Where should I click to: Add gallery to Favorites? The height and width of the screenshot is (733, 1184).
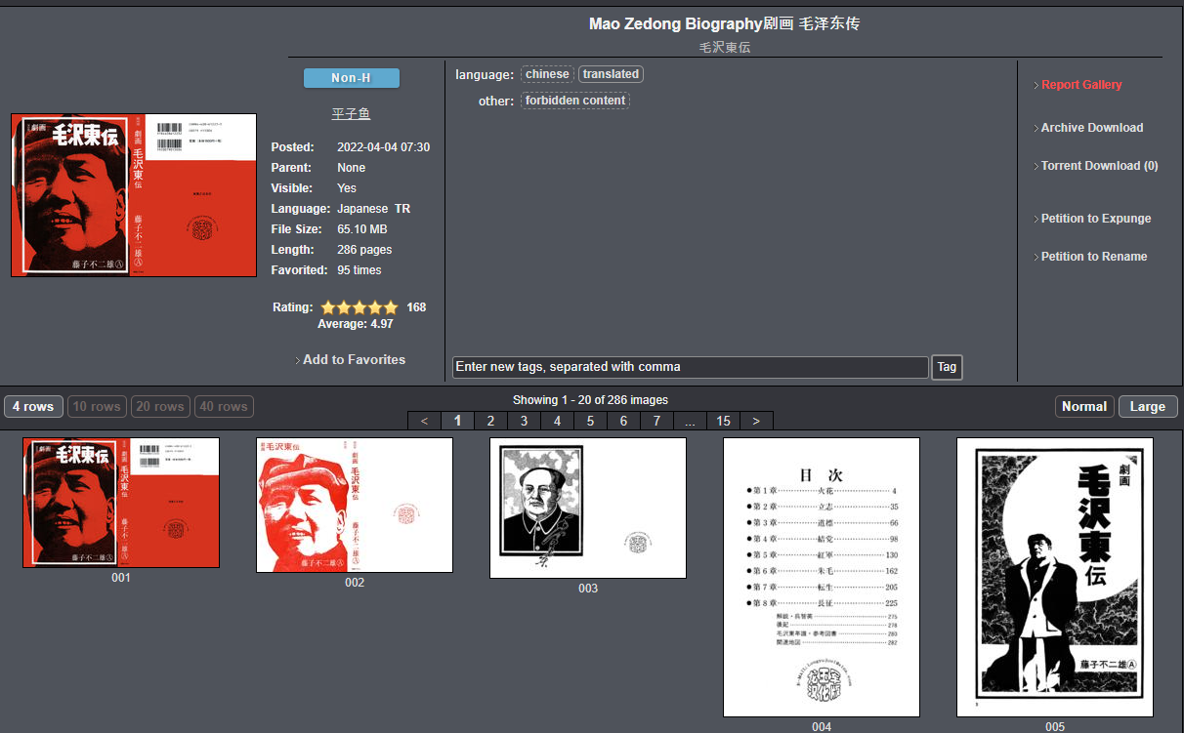[x=354, y=360]
